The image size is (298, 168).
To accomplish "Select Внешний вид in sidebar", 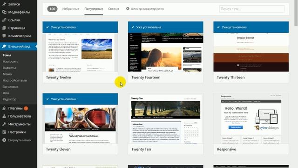I will [19, 46].
